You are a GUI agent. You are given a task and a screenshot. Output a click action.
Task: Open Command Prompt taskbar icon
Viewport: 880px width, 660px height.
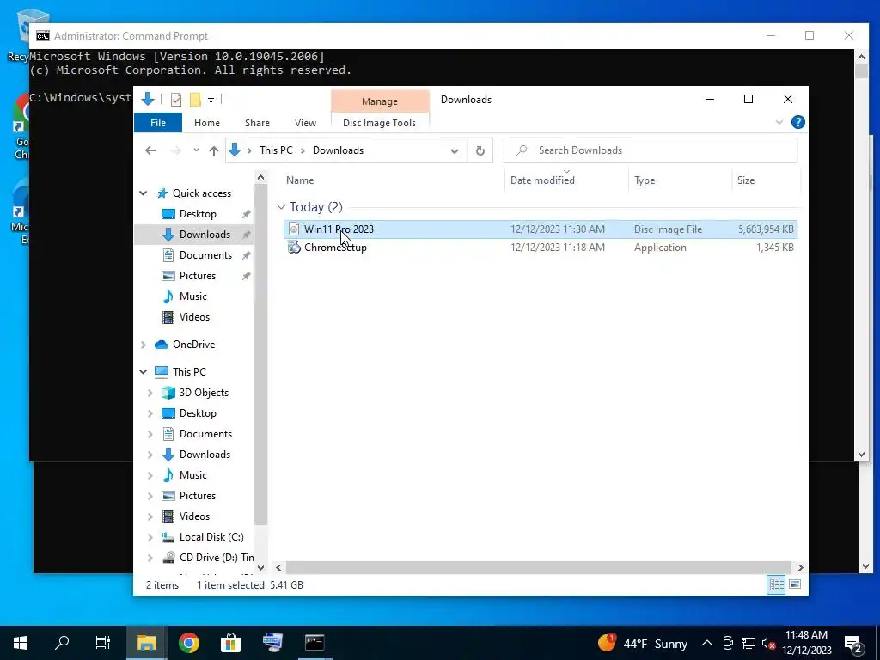[315, 643]
